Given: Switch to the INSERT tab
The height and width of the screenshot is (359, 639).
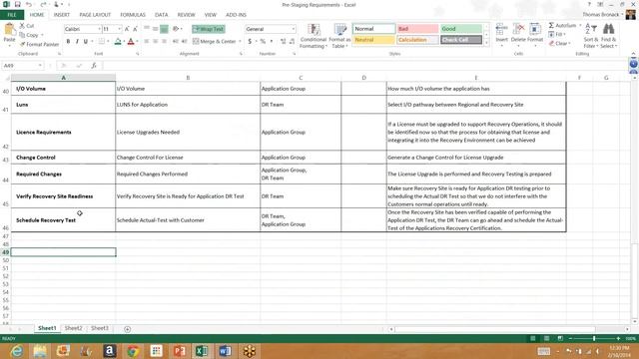Looking at the screenshot, I should (62, 15).
